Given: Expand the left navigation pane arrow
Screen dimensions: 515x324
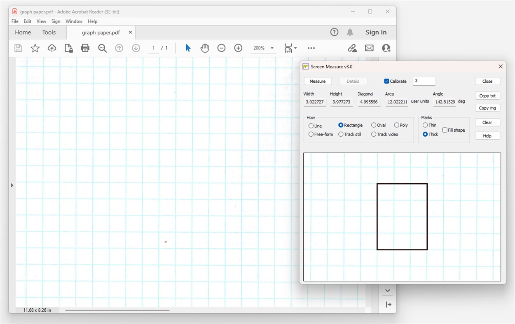Looking at the screenshot, I should click(x=12, y=185).
